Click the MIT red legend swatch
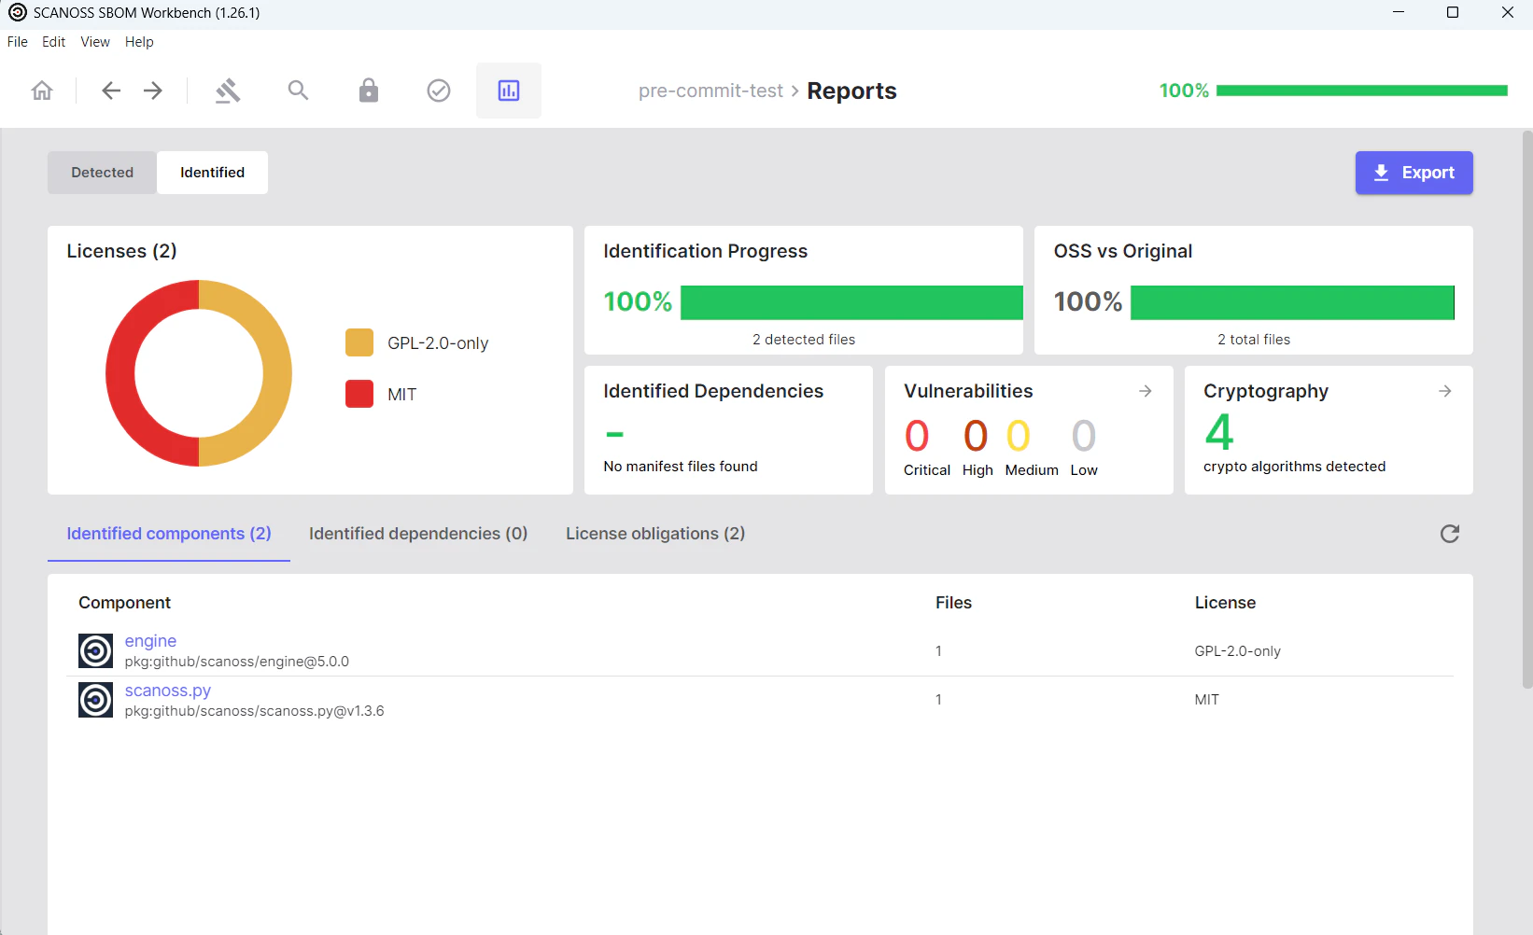 pyautogui.click(x=359, y=394)
